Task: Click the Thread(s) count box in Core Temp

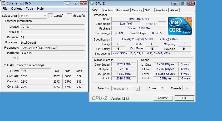Action: pyautogui.click(x=69, y=16)
